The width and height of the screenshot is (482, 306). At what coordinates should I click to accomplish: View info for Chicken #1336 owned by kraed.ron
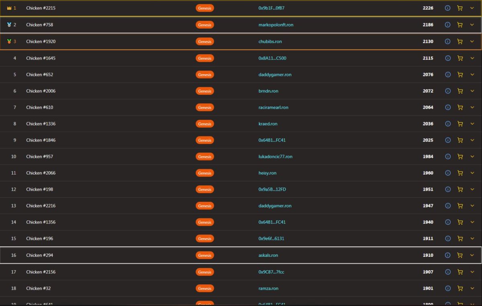tap(447, 123)
